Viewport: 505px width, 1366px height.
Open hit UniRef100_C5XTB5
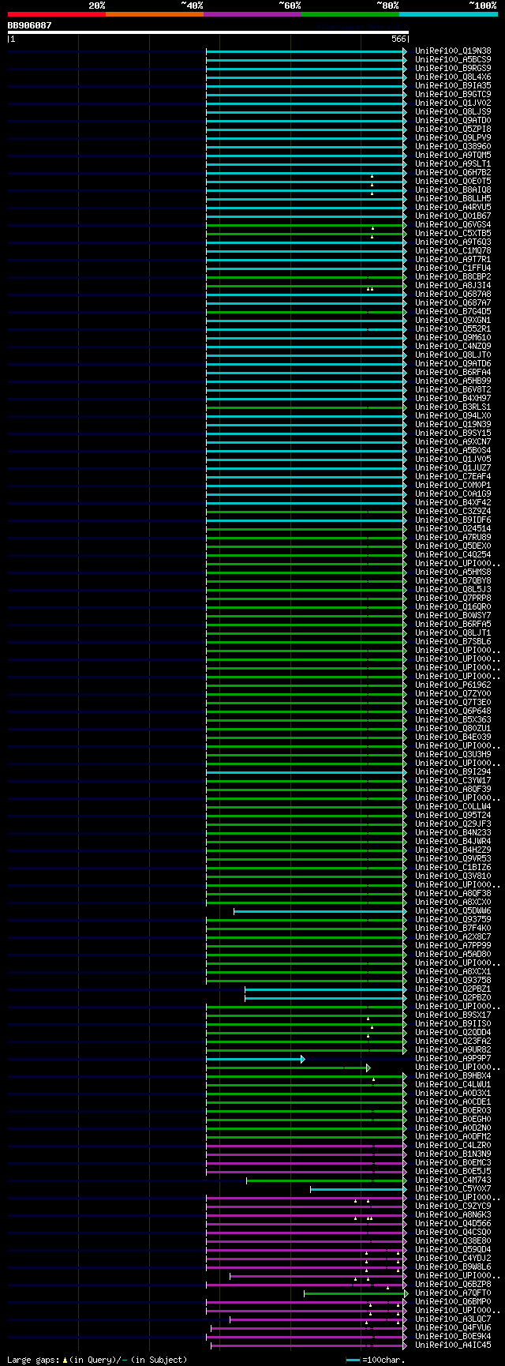point(453,233)
